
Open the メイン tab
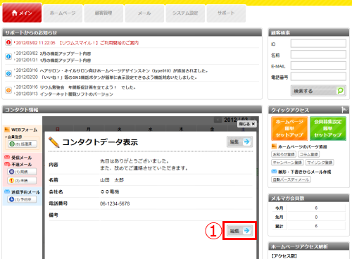[22, 13]
